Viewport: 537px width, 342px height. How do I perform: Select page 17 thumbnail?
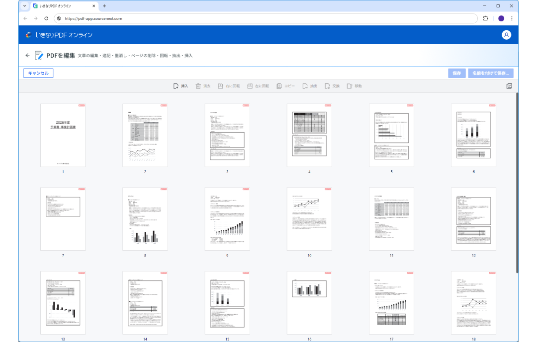pos(391,303)
